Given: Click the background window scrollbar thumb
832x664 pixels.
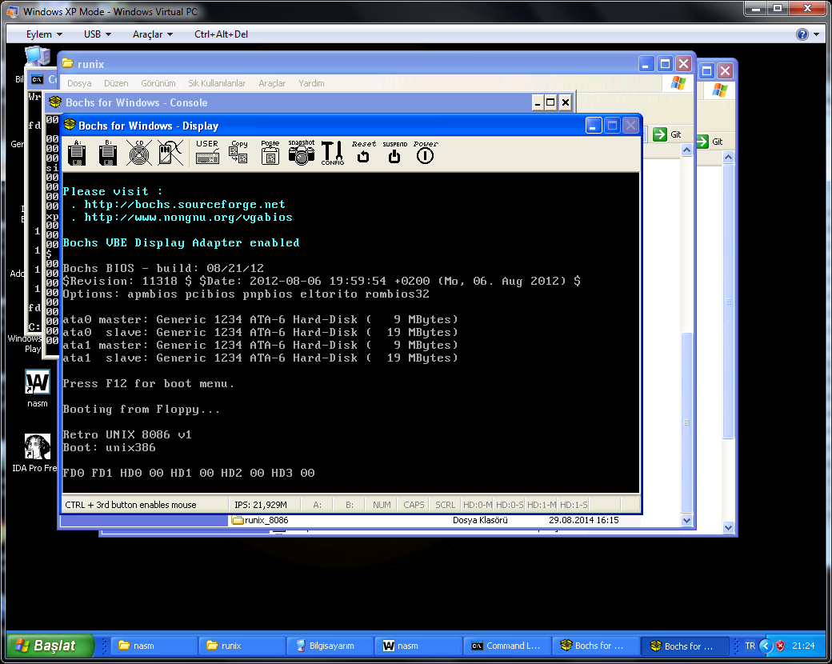Looking at the screenshot, I should click(729, 301).
